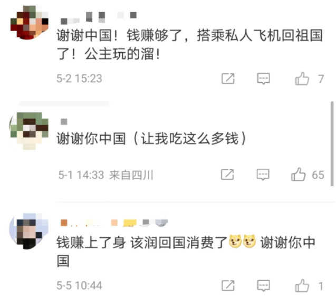Share the comment from 四川

pos(227,175)
